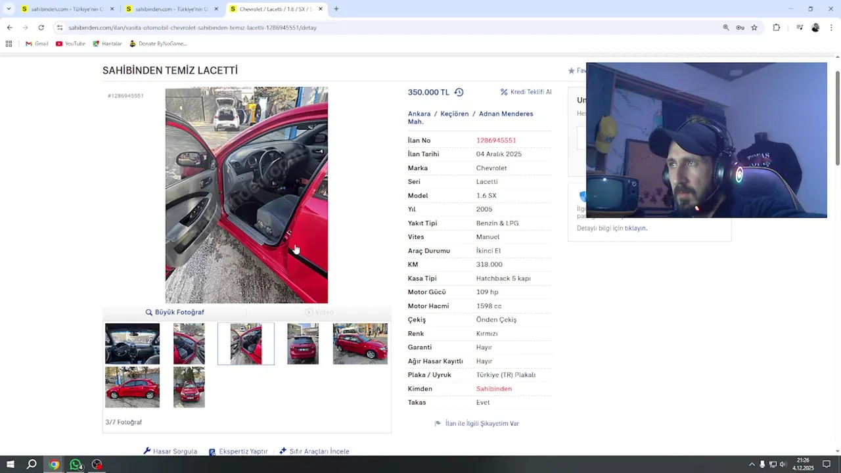Select the dashboard interior thumbnail
This screenshot has height=473, width=841.
click(132, 344)
